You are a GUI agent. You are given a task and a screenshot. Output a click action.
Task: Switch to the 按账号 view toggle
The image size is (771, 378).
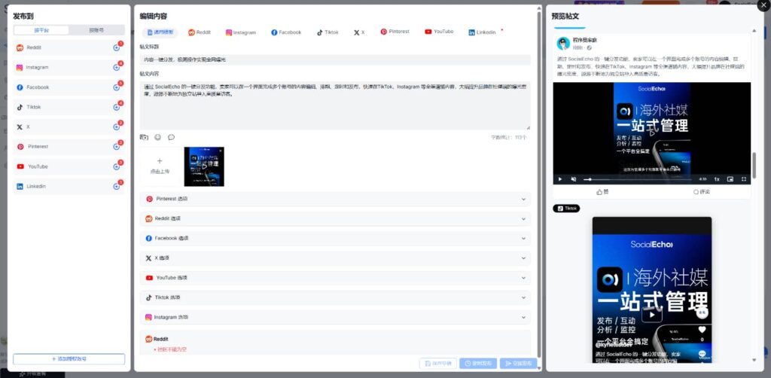pos(96,30)
